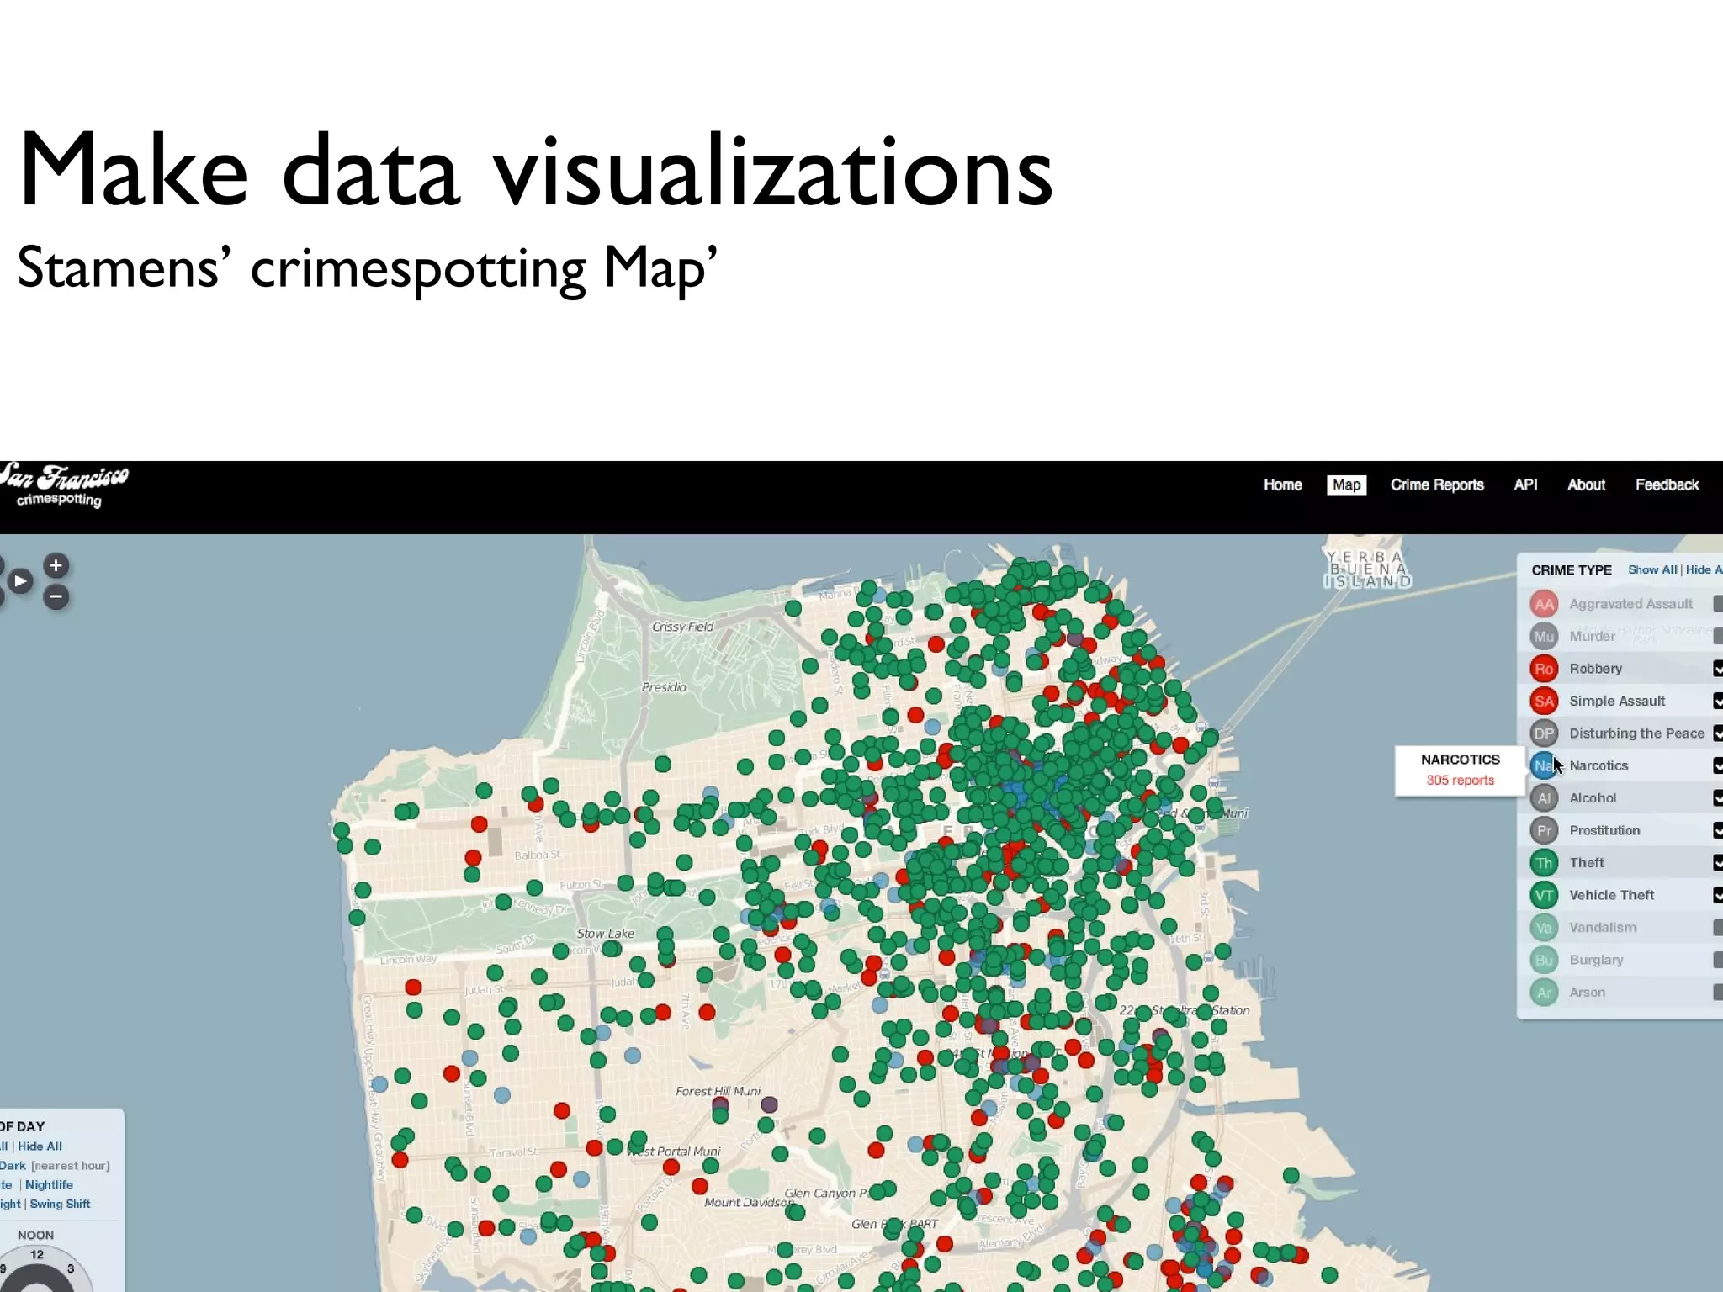
Task: Click the Robbery Ro icon
Action: pos(1544,669)
